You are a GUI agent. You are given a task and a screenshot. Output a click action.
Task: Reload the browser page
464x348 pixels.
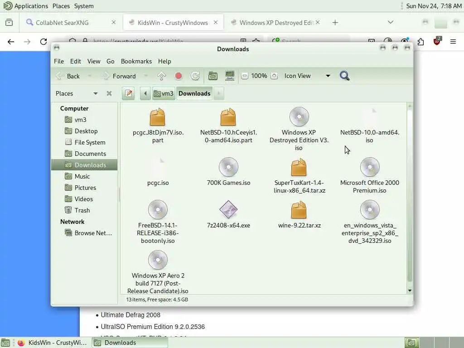[43, 42]
